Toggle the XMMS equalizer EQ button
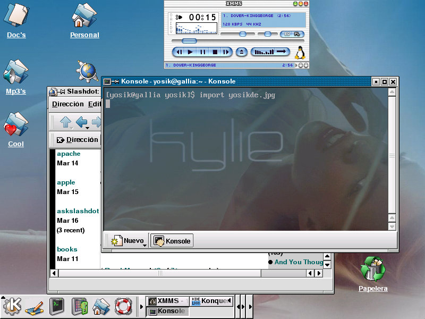This screenshot has height=319, width=425. pos(287,34)
